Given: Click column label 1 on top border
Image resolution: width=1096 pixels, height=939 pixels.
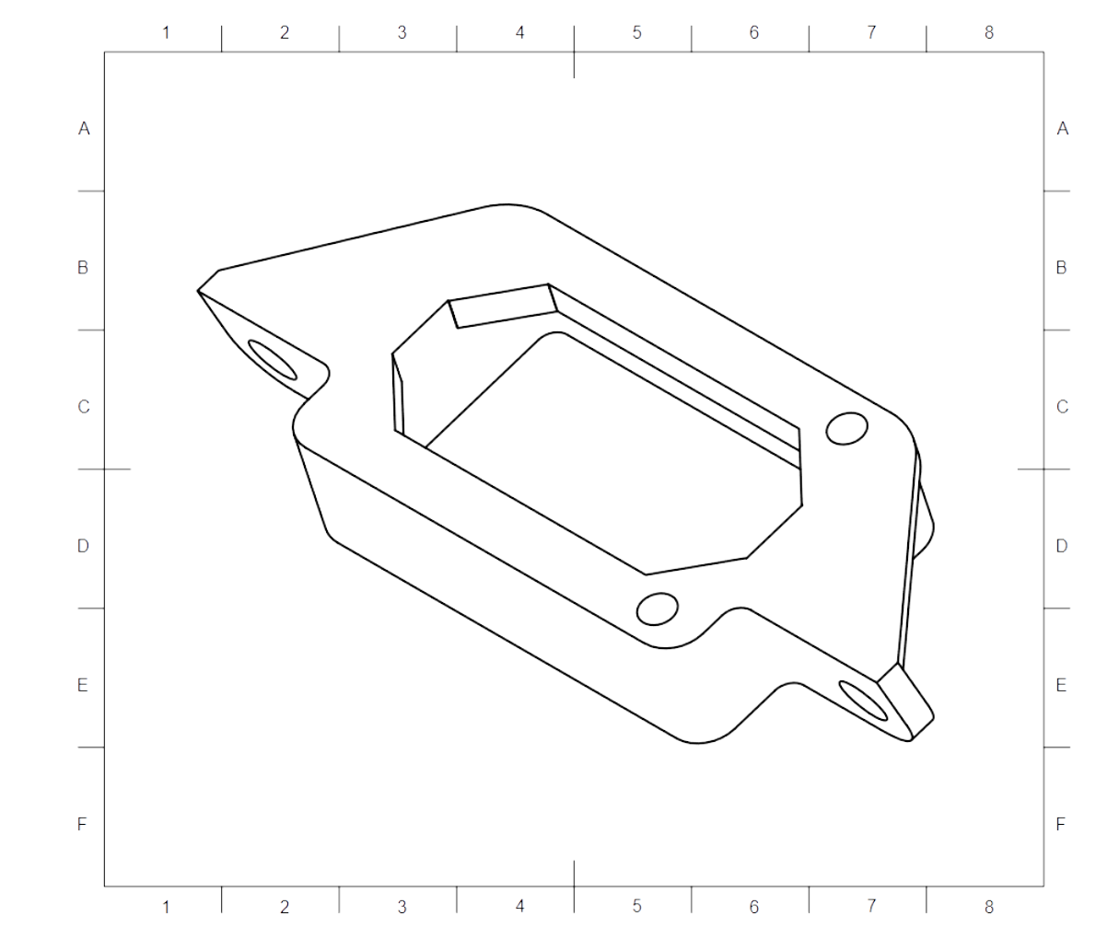Looking at the screenshot, I should [x=166, y=33].
